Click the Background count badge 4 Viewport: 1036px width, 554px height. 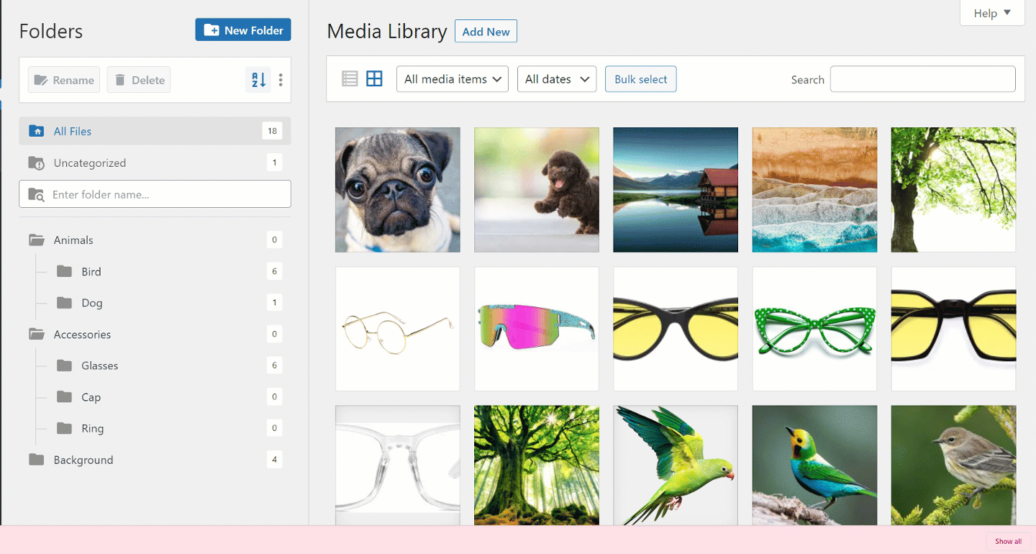point(274,459)
